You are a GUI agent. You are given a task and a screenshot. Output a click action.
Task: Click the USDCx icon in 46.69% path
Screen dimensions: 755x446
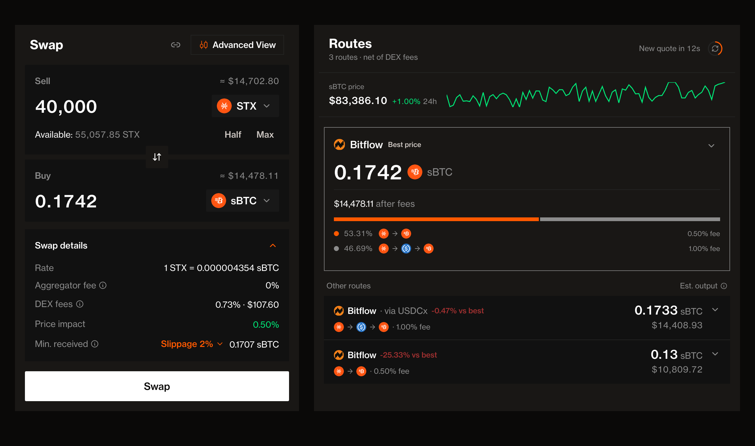406,249
